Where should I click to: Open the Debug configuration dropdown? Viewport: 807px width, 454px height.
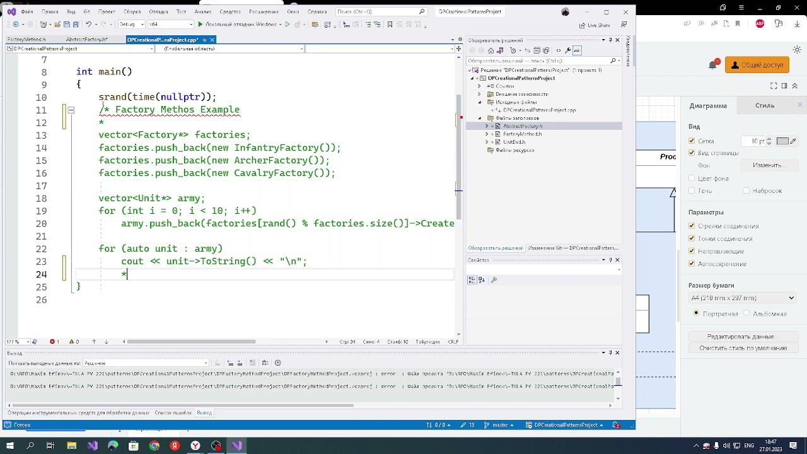tap(131, 25)
